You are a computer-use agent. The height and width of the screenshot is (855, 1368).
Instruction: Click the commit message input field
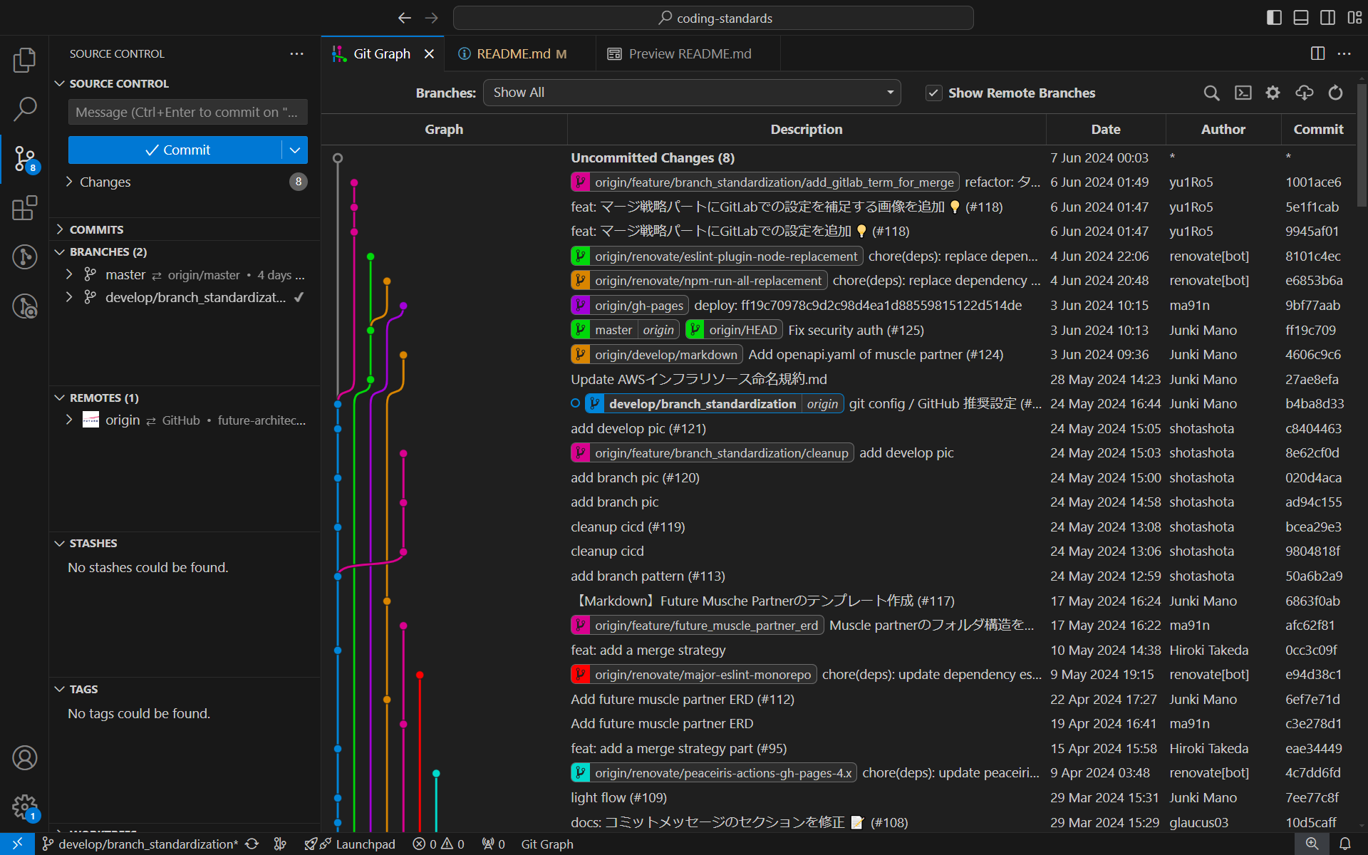188,112
